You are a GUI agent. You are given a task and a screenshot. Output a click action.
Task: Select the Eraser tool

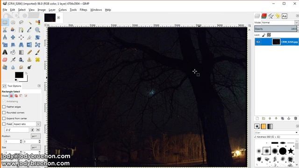(5, 60)
